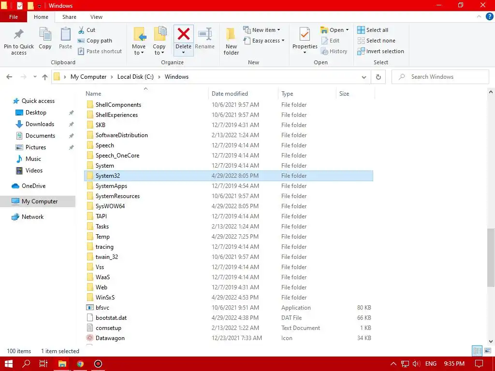
Task: Open New item dropdown
Action: [x=262, y=30]
